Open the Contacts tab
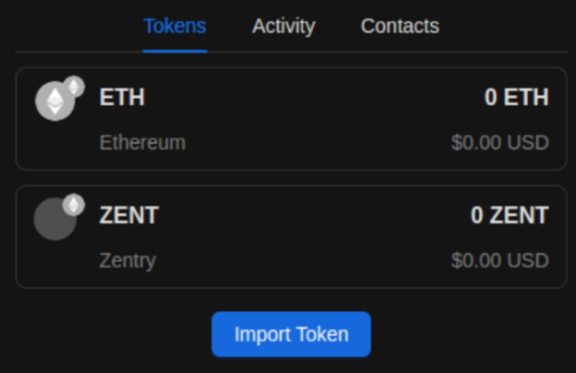This screenshot has height=373, width=576. [400, 26]
